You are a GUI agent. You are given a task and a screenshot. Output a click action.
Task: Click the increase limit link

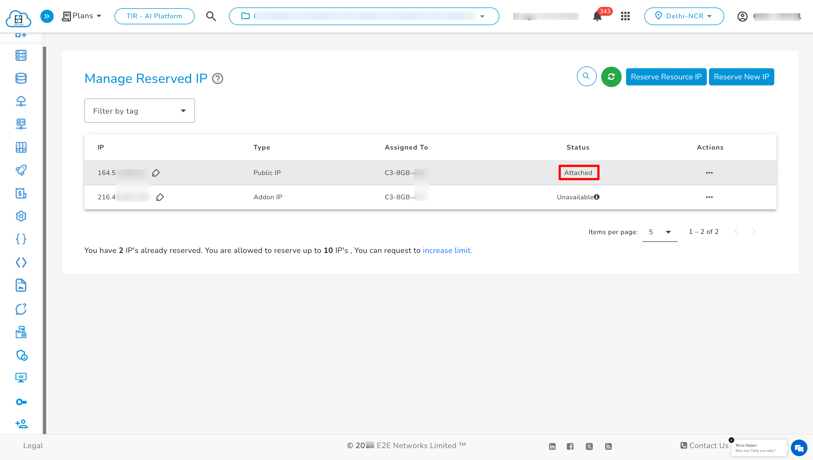[447, 250]
